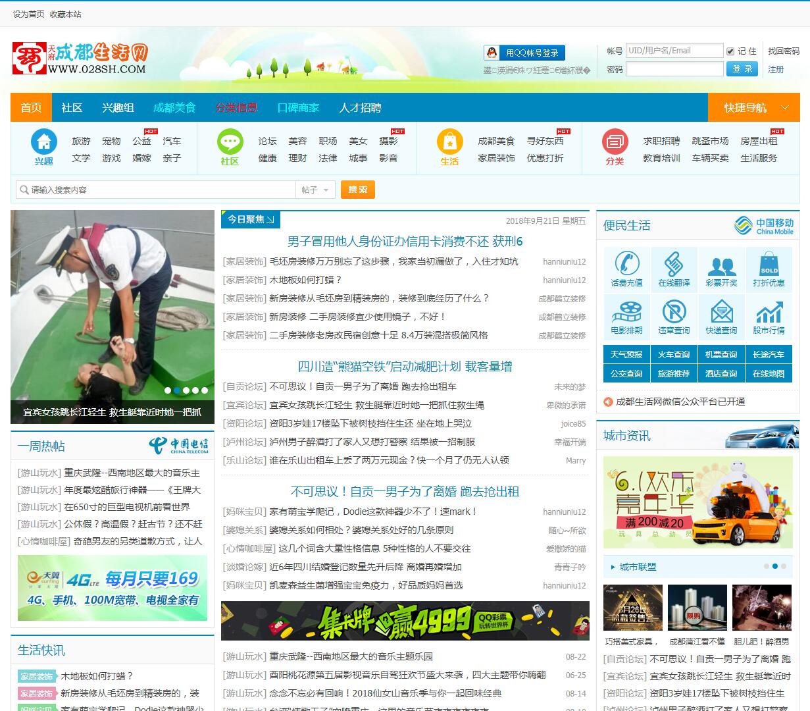Expand the 快捷导航 quick navigation menu

coord(754,107)
